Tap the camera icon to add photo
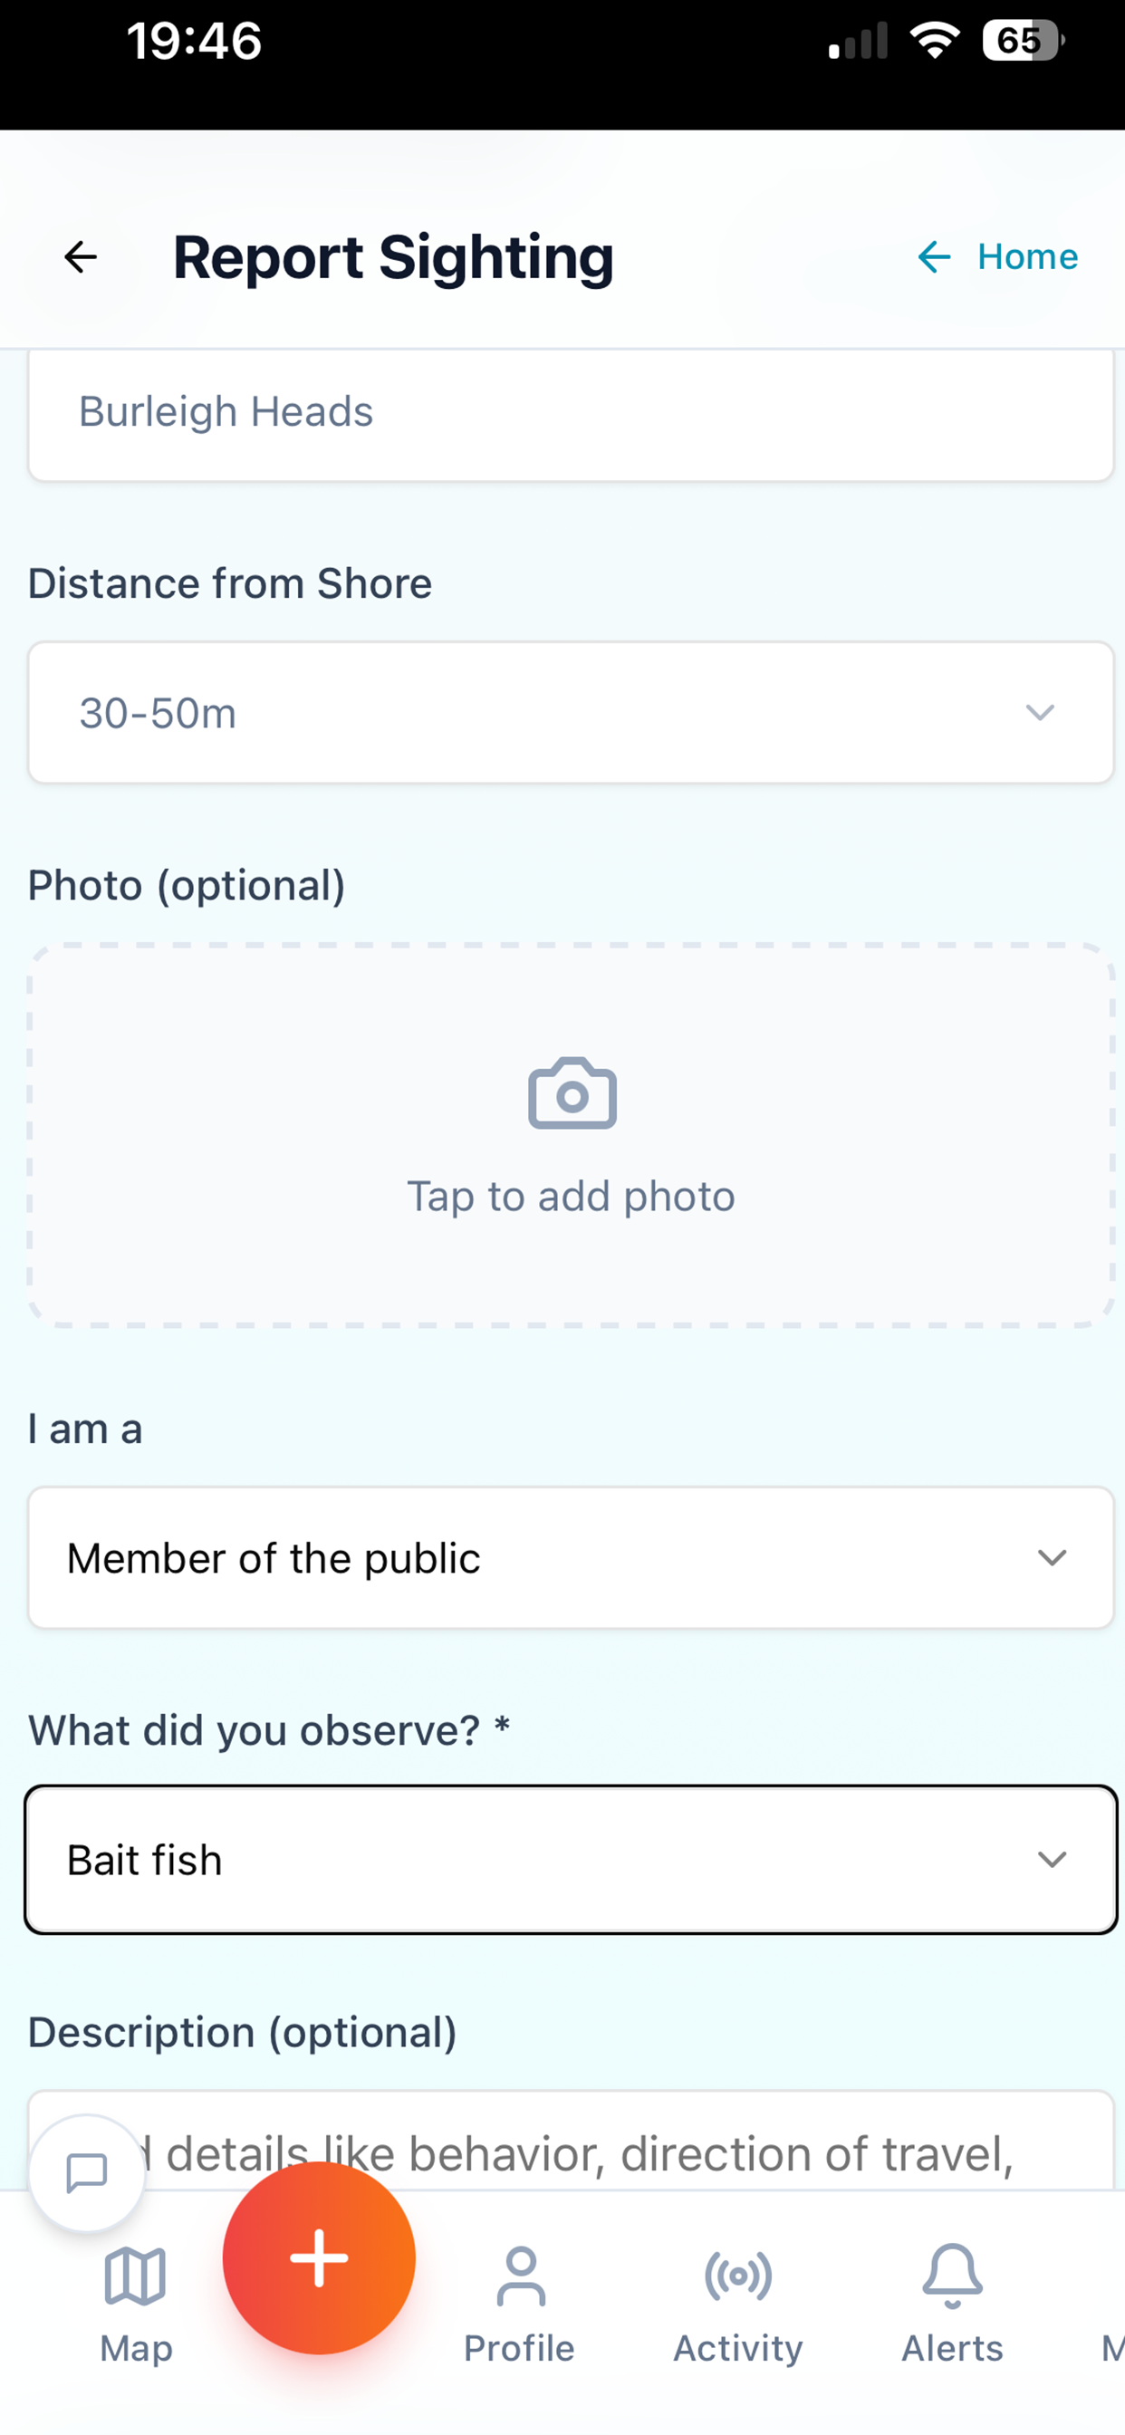The width and height of the screenshot is (1125, 2435). click(572, 1093)
